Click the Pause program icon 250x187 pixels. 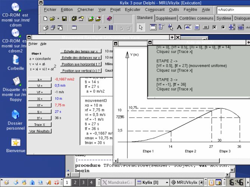point(111,28)
